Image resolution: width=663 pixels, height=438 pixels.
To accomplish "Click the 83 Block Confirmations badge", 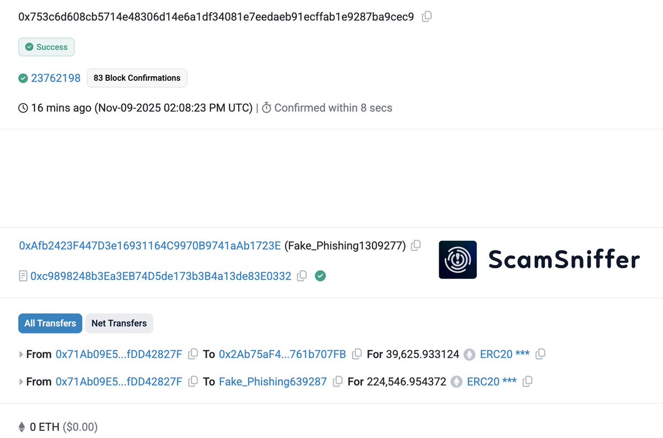I will point(137,78).
